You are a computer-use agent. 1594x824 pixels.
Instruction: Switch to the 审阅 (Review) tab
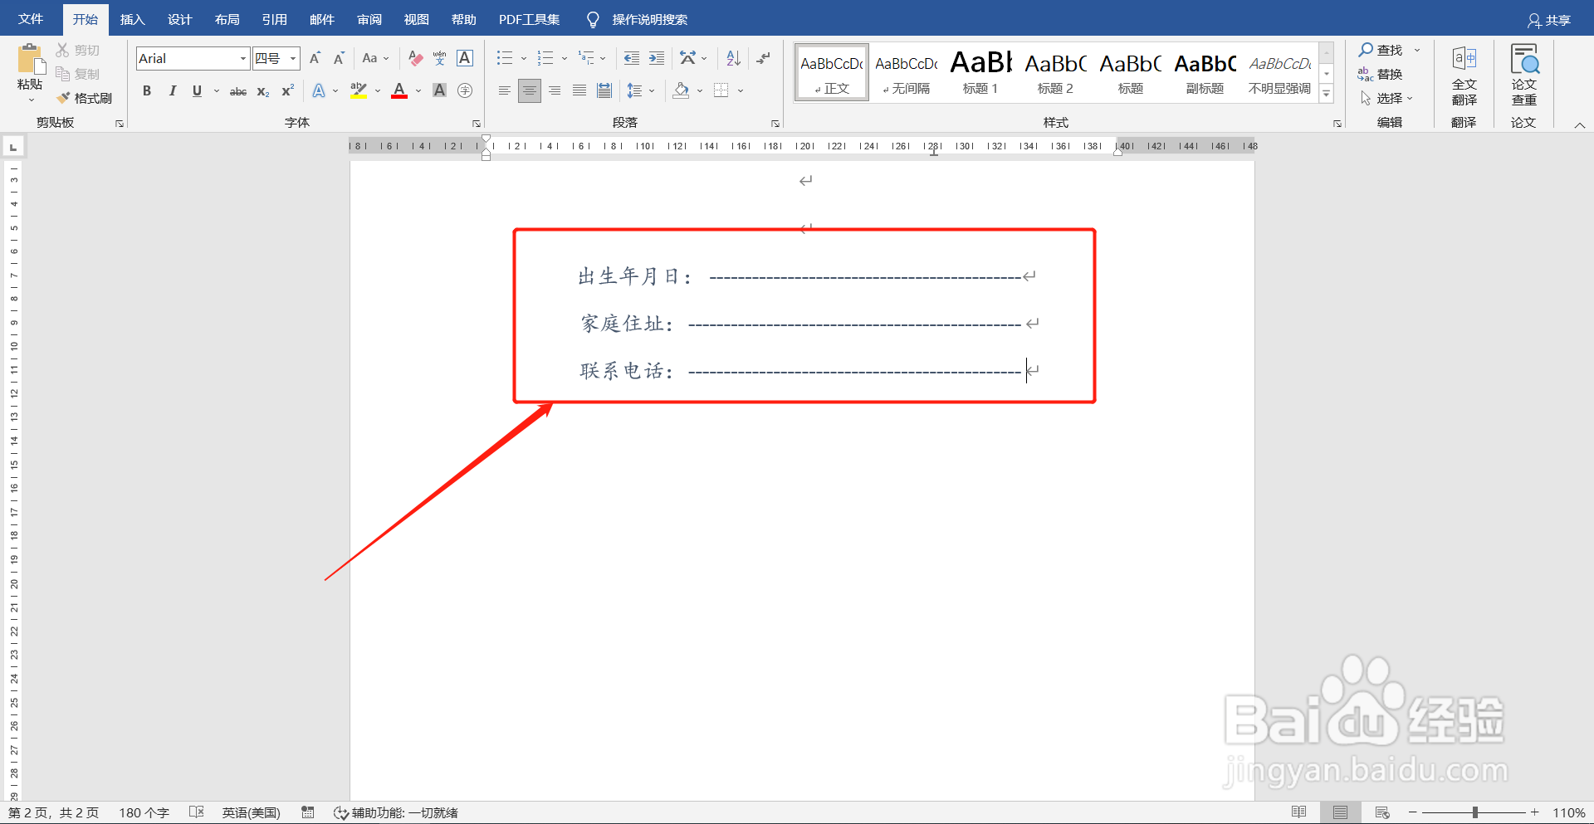click(369, 19)
